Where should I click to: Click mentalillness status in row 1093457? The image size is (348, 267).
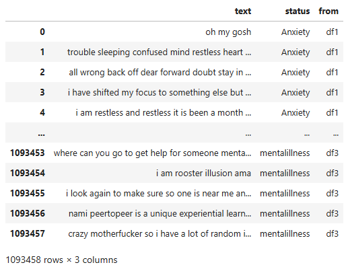pyautogui.click(x=285, y=234)
